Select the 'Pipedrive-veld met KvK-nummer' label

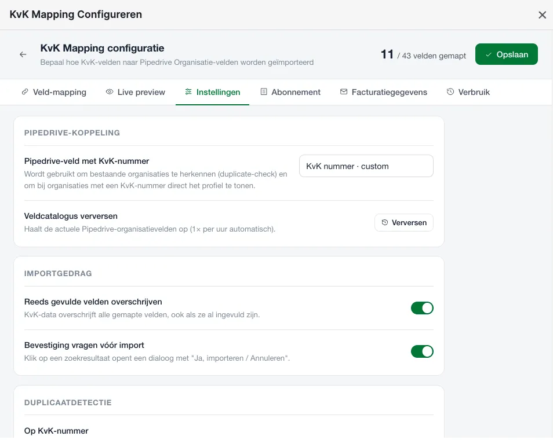(87, 161)
